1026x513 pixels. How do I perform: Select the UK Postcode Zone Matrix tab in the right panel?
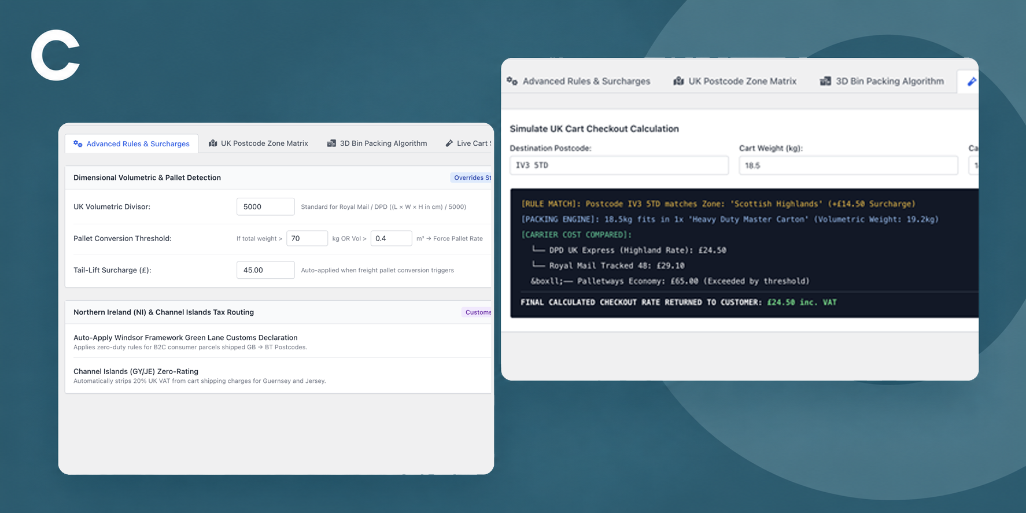735,81
